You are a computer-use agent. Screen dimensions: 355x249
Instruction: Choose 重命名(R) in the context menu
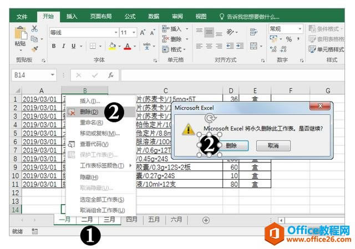point(101,123)
